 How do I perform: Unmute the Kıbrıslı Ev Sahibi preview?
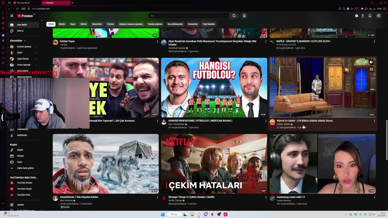(x=371, y=62)
